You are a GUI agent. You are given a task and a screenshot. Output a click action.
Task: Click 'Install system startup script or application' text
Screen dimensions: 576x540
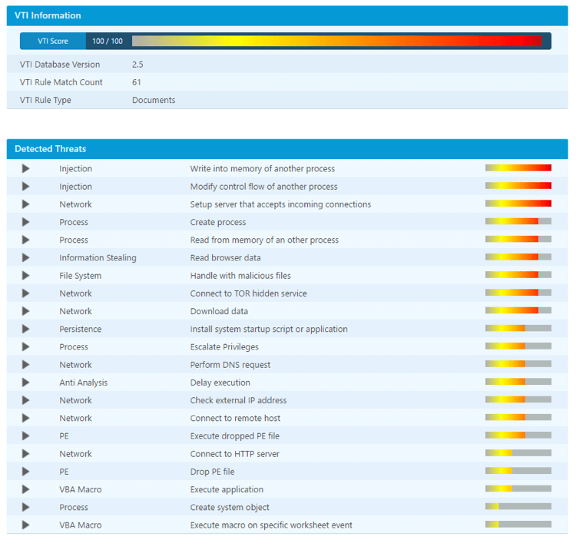coord(269,329)
